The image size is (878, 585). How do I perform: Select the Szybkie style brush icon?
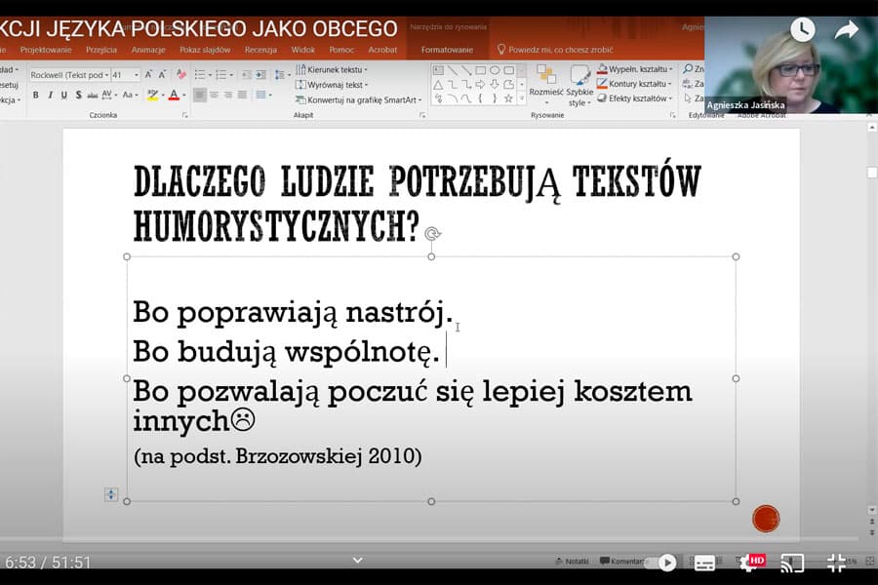pos(579,74)
